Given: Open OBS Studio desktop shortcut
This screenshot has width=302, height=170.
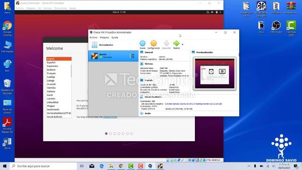Looking at the screenshot, I should pyautogui.click(x=276, y=27).
